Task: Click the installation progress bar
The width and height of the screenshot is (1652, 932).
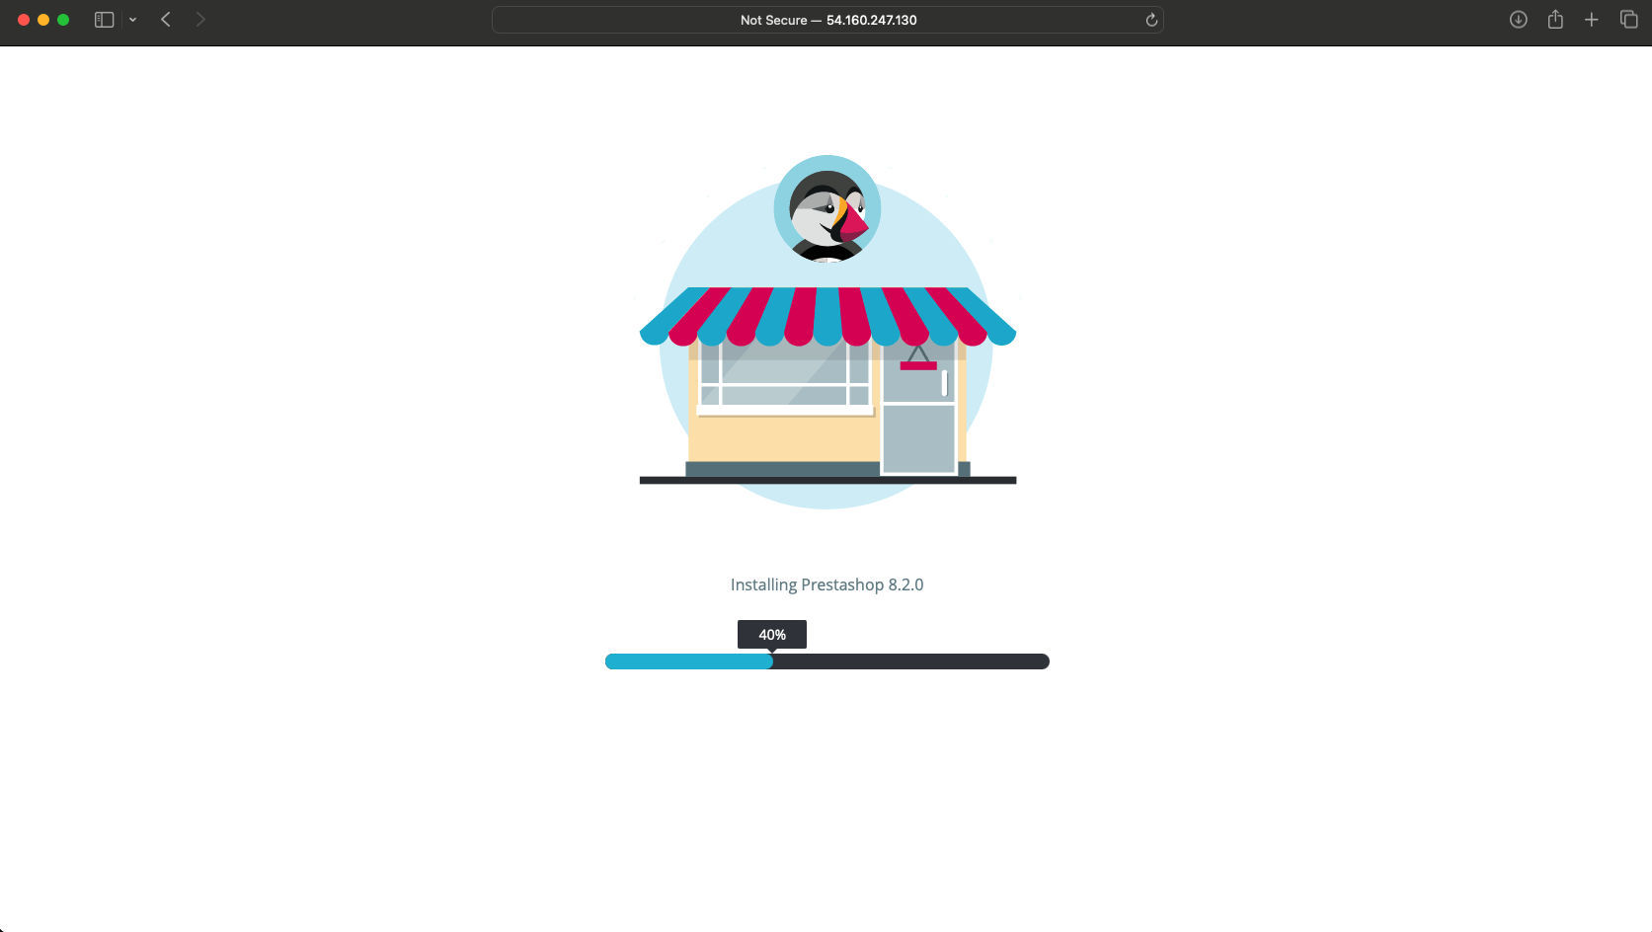Action: (x=827, y=661)
